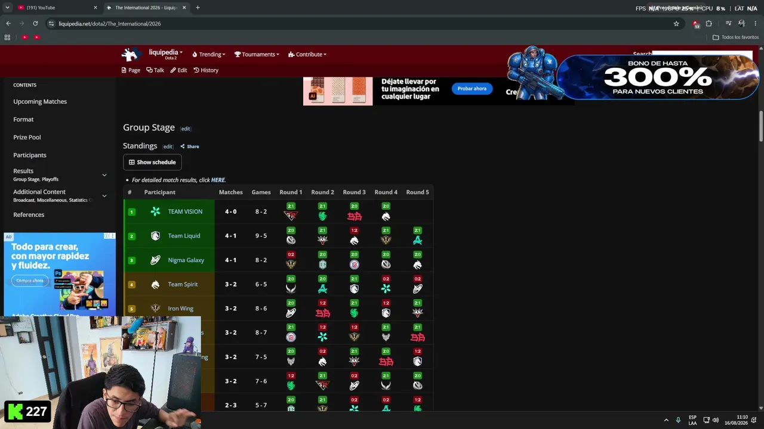Screen dimensions: 764x429
Task: Open the apps grid in bookmarks bar
Action: [x=7, y=37]
